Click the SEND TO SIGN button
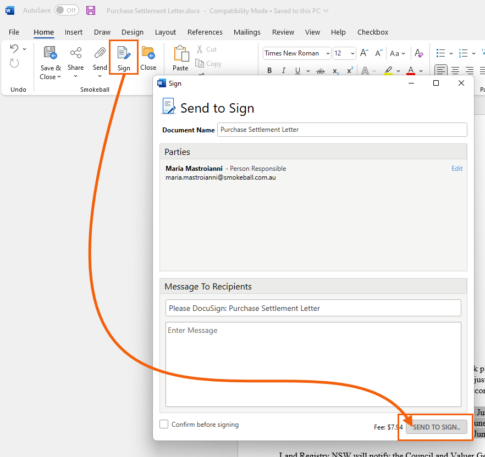The width and height of the screenshot is (485, 457). coord(437,427)
